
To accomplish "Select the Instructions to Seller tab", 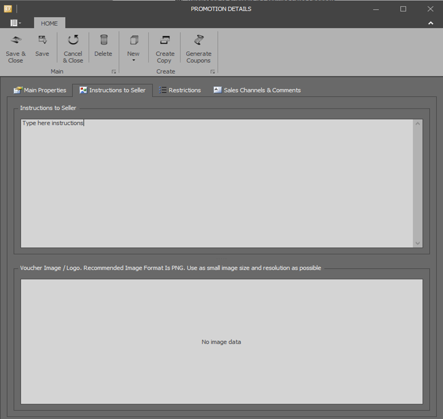I will tap(112, 90).
